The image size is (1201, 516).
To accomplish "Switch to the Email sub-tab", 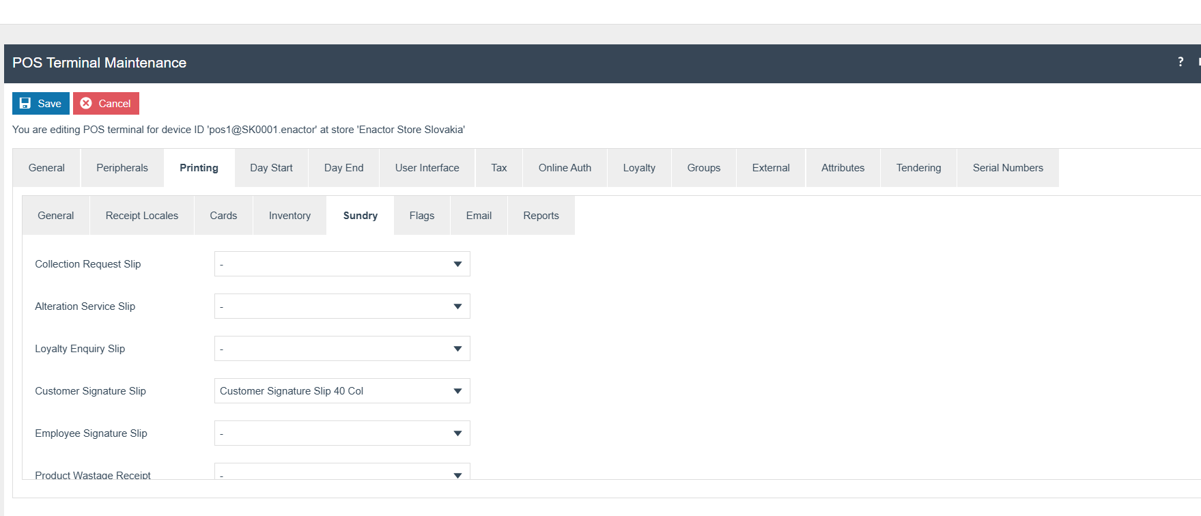I will [479, 216].
